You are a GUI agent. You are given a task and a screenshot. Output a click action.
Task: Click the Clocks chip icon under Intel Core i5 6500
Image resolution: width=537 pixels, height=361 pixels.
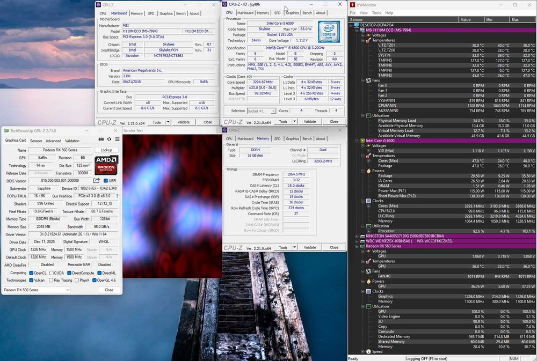pyautogui.click(x=368, y=201)
